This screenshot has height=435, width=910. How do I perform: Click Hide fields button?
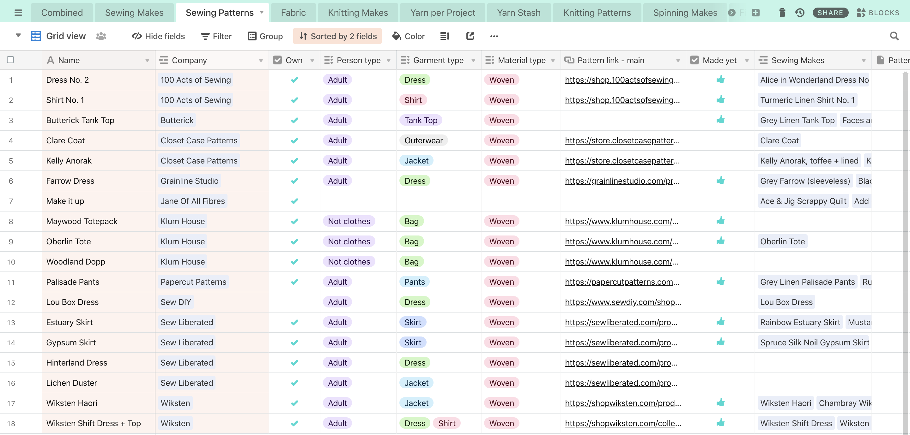click(x=158, y=36)
